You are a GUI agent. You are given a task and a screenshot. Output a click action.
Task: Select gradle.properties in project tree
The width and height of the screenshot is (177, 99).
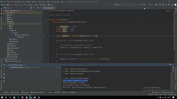tap(13, 48)
